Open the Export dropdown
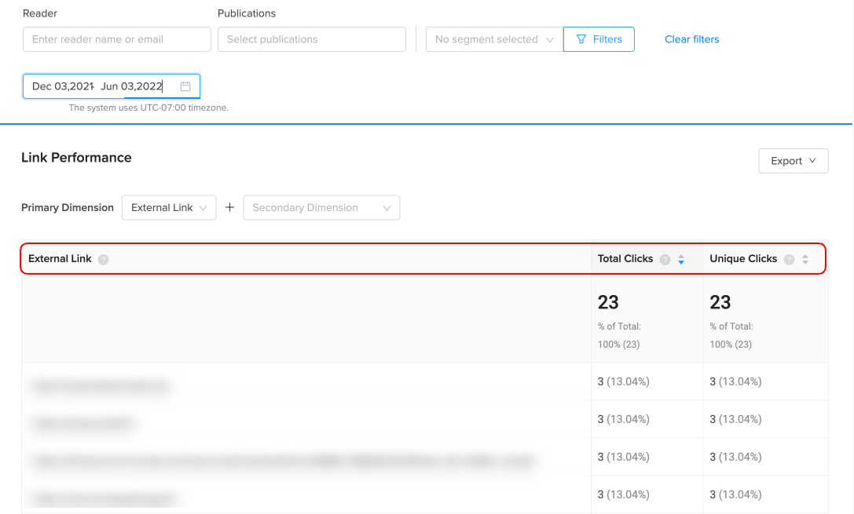The width and height of the screenshot is (854, 514). (x=793, y=161)
